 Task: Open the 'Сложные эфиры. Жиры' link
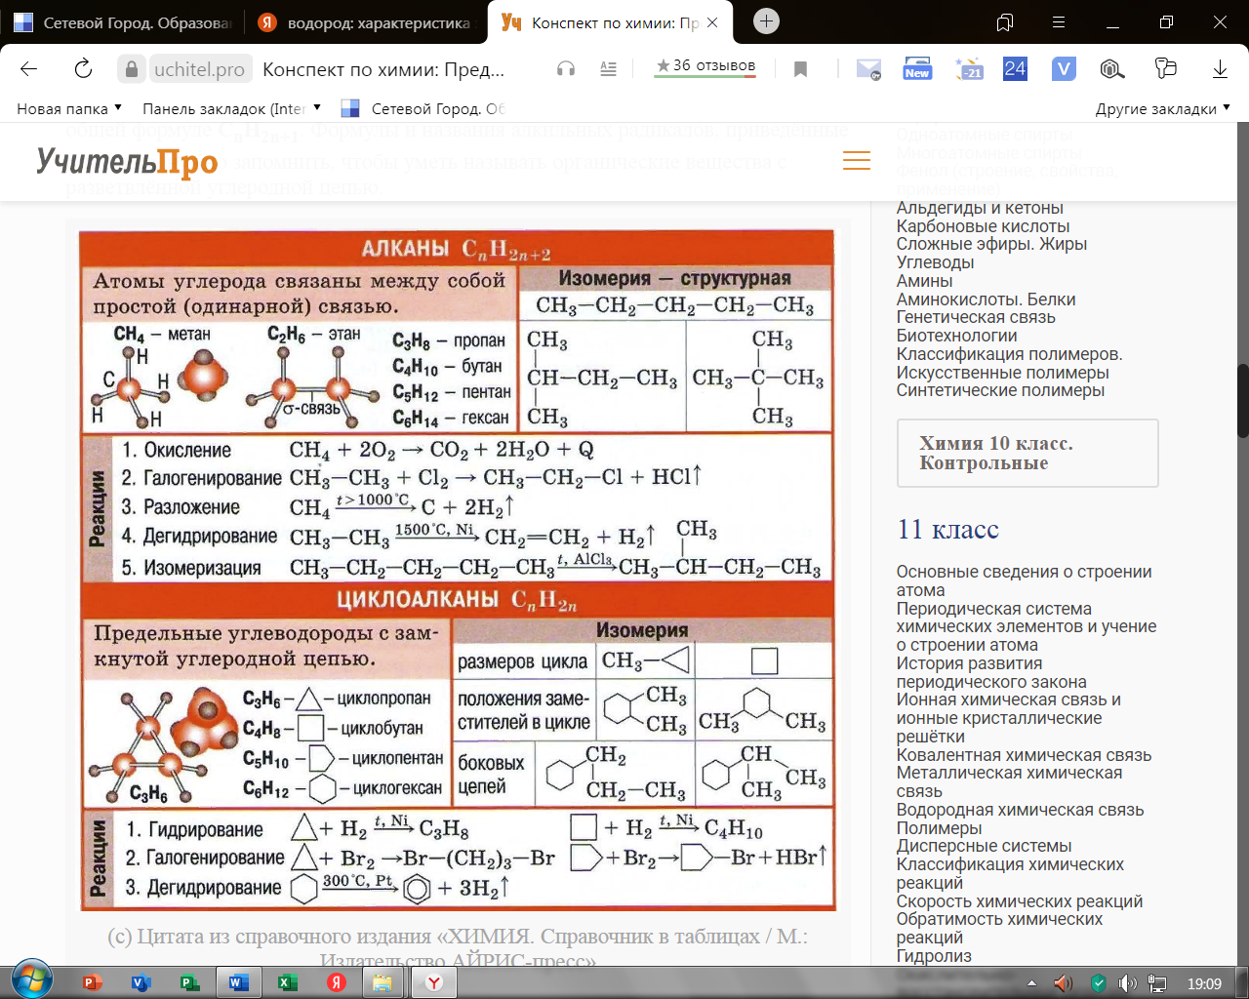991,244
